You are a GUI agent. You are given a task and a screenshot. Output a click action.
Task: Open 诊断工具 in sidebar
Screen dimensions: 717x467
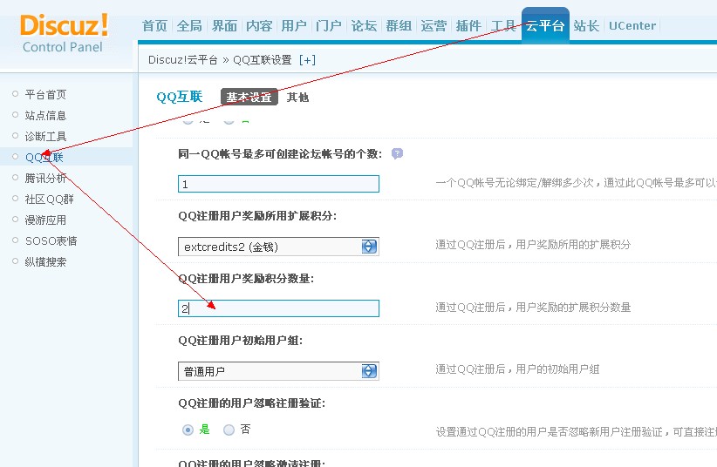coord(45,136)
